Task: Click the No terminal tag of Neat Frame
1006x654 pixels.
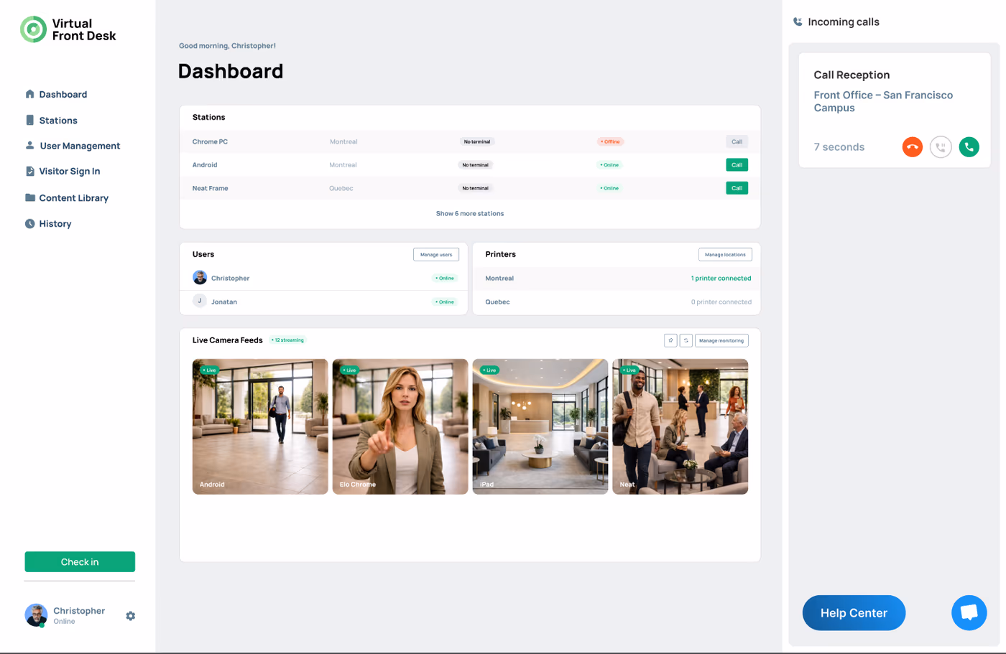Action: [x=475, y=188]
